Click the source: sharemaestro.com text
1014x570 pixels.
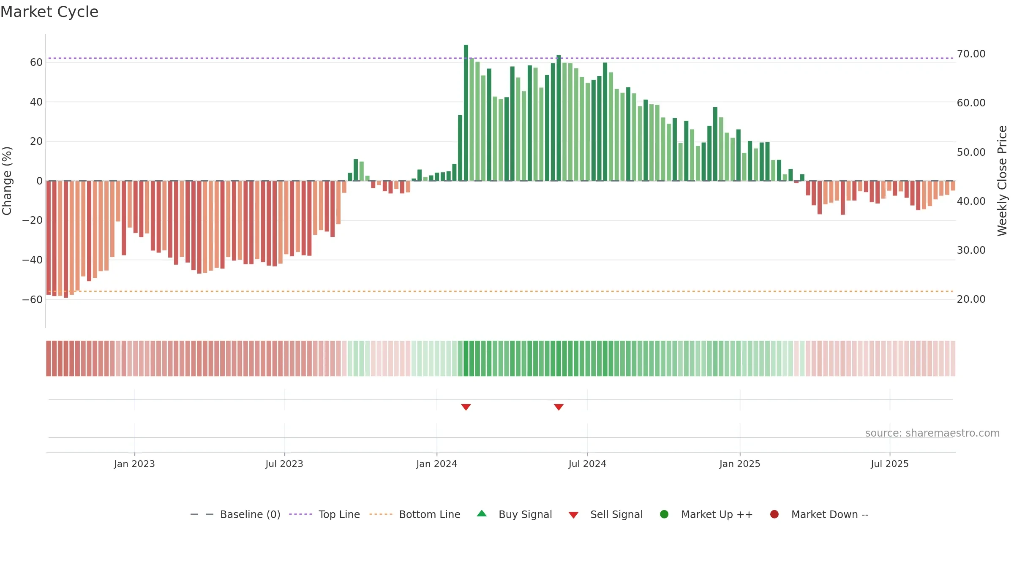932,433
